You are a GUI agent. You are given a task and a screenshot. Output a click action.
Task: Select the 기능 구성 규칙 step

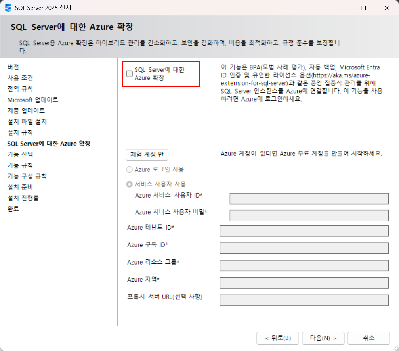tap(27, 176)
